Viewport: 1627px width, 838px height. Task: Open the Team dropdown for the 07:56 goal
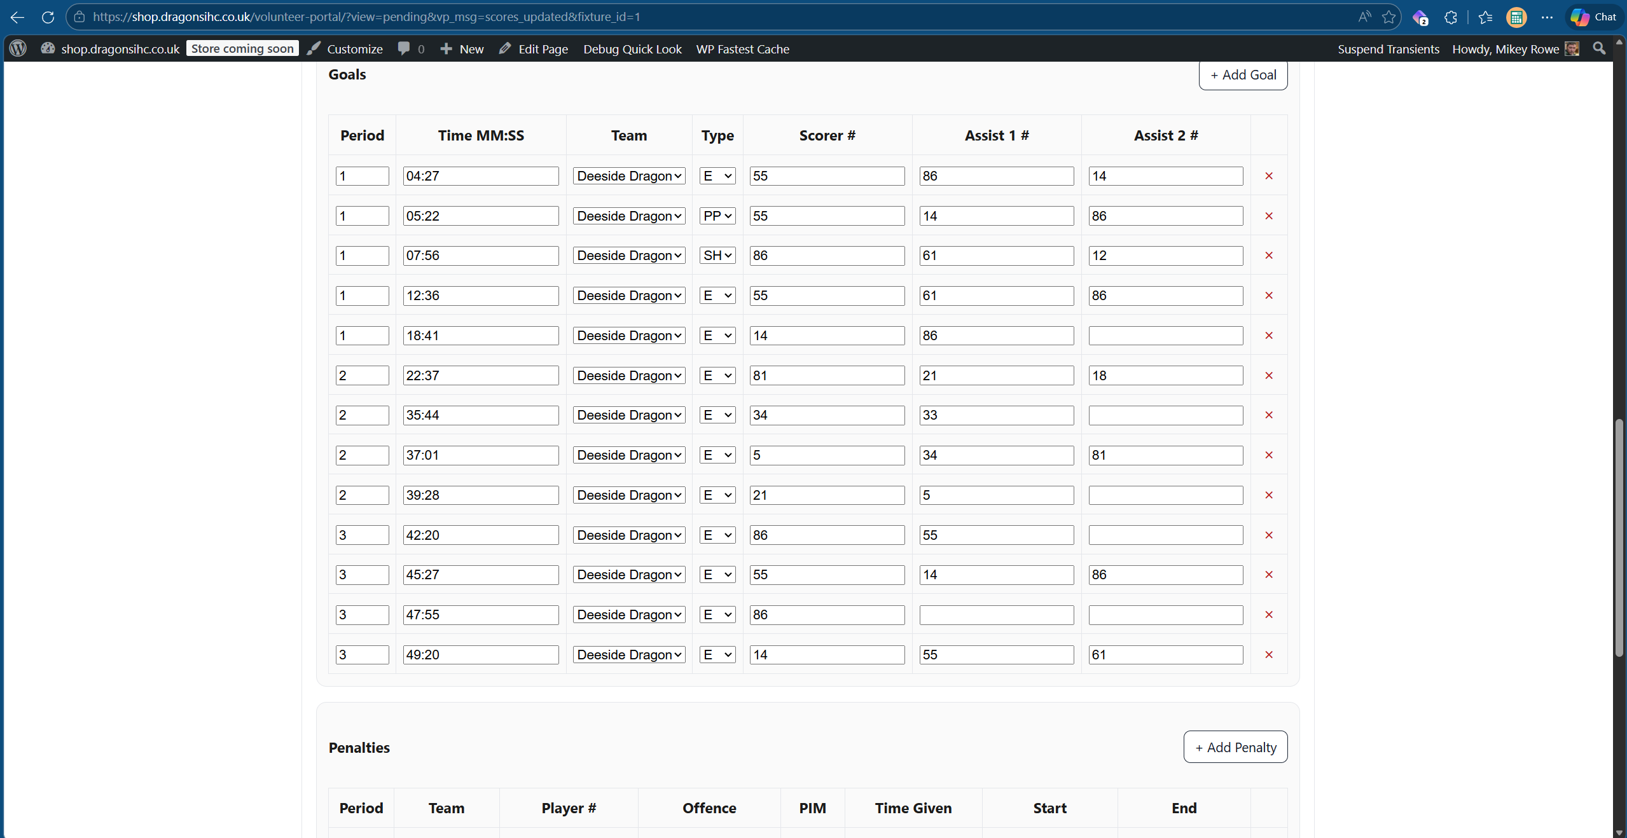628,255
